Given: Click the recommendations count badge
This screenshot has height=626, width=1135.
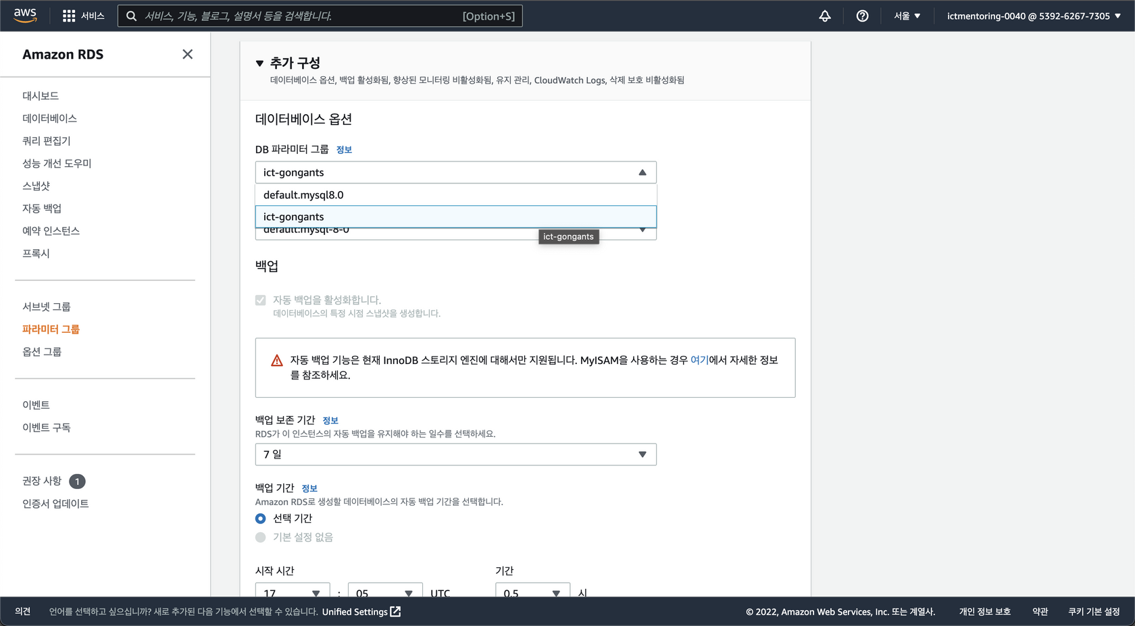Looking at the screenshot, I should coord(77,481).
